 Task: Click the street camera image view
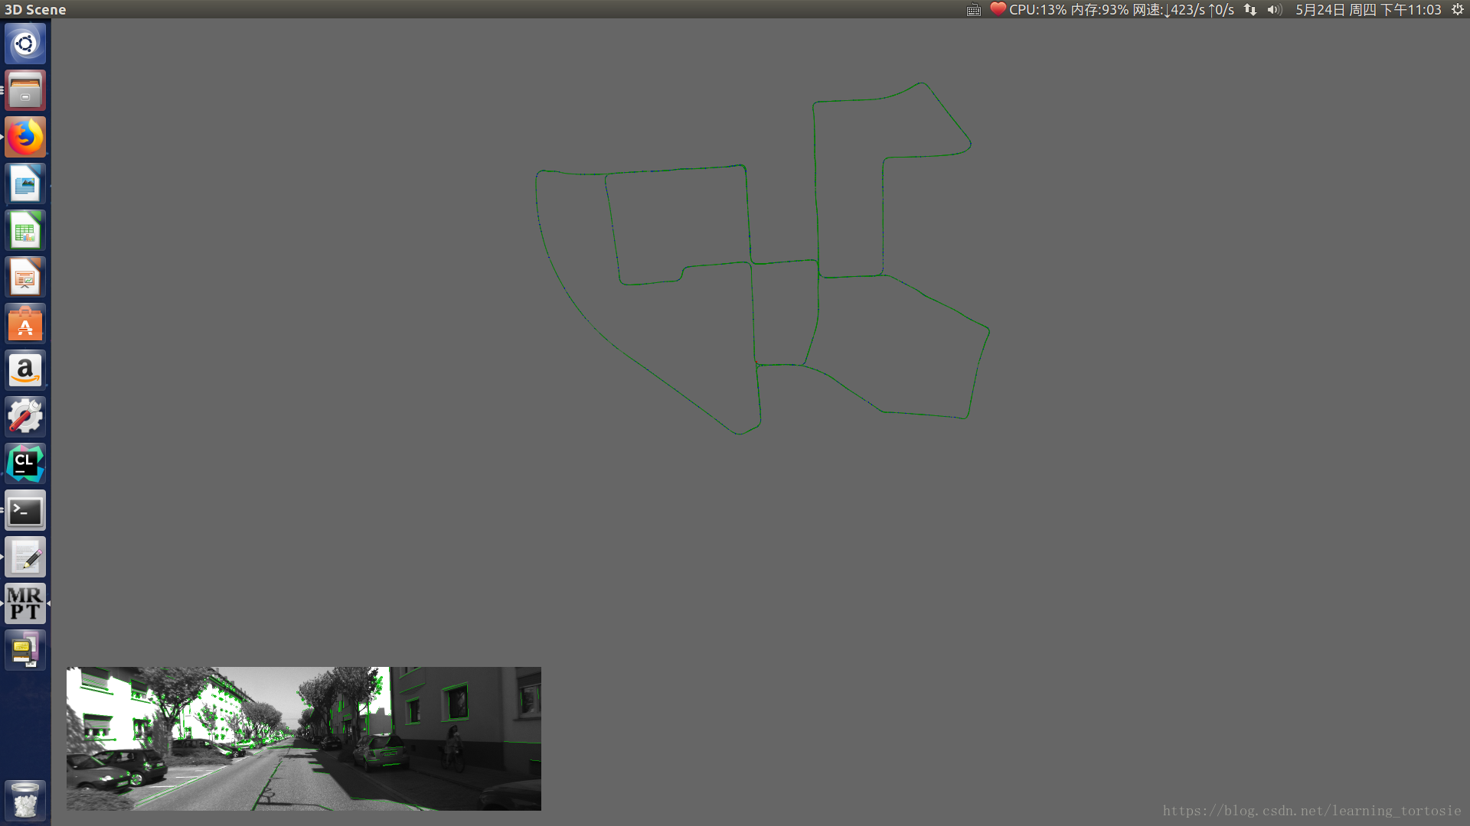point(304,739)
